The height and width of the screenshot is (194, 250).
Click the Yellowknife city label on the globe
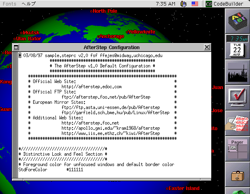(142, 32)
